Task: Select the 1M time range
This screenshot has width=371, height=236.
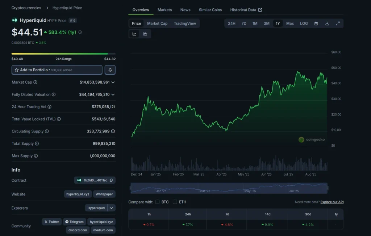Action: pos(255,24)
